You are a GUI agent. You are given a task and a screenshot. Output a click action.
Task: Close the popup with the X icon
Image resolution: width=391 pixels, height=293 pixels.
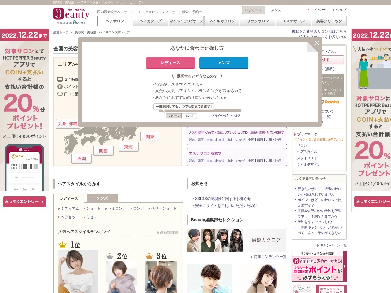pyautogui.click(x=317, y=43)
